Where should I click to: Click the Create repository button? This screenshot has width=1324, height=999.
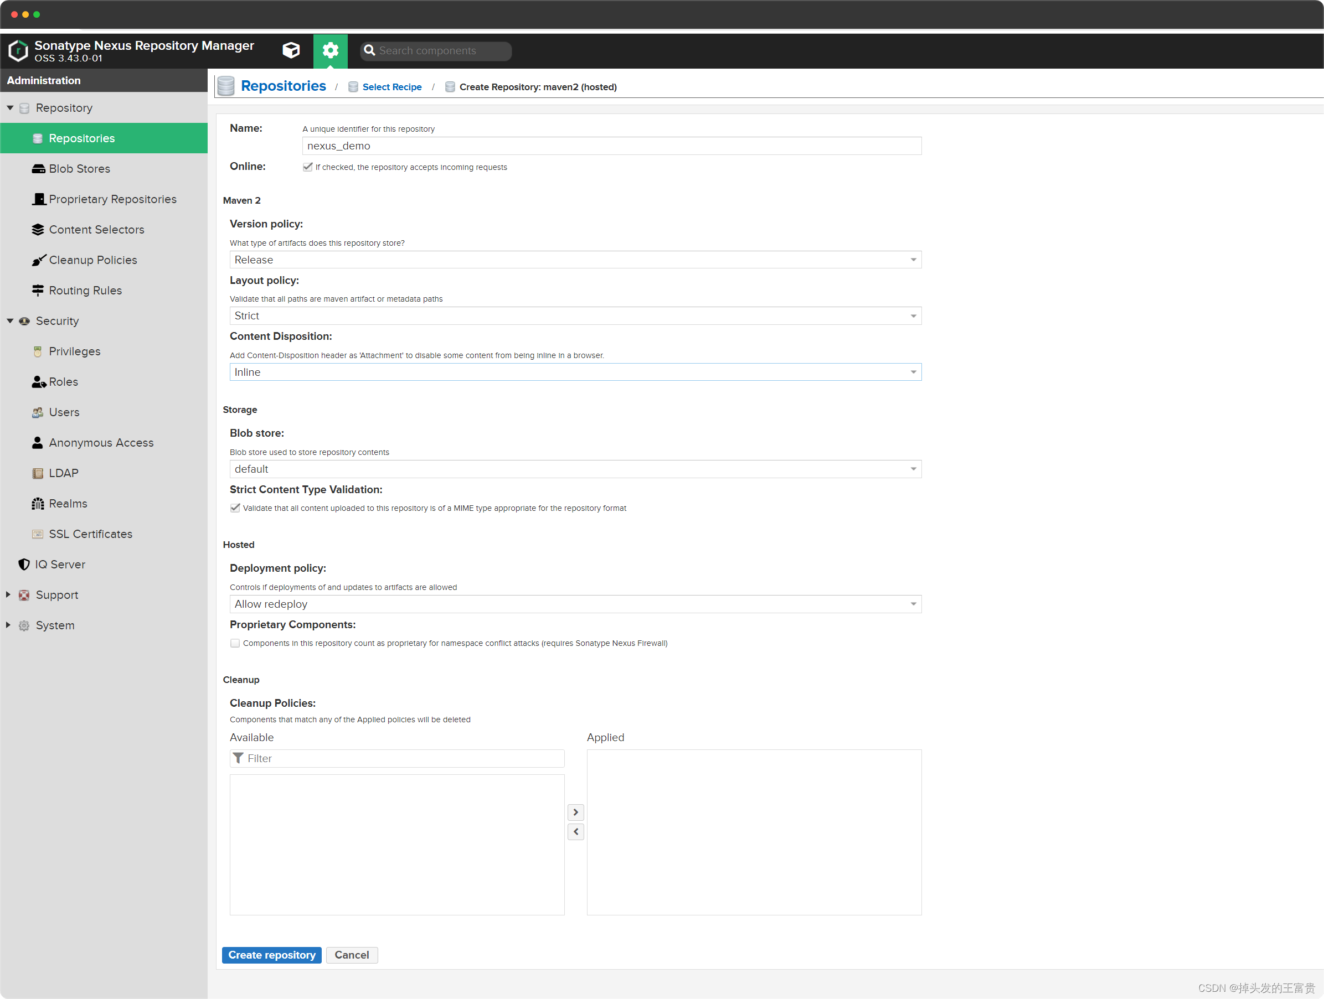pos(271,955)
